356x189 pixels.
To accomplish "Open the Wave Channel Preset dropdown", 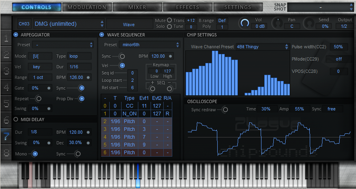I will 262,46.
